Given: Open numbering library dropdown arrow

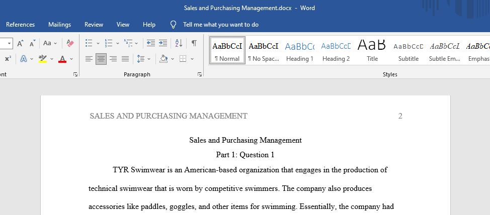Looking at the screenshot, I should [118, 43].
